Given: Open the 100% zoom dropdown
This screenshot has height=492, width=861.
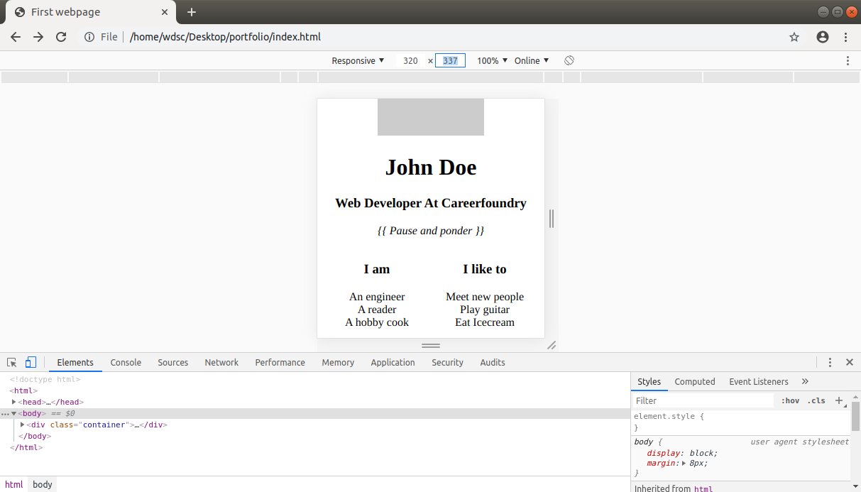Looking at the screenshot, I should 492,61.
